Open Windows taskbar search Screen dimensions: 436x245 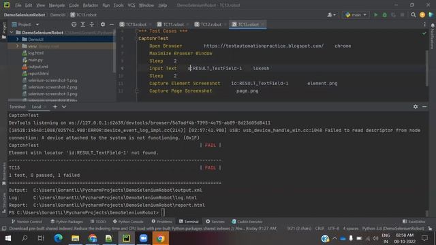click(x=25, y=238)
